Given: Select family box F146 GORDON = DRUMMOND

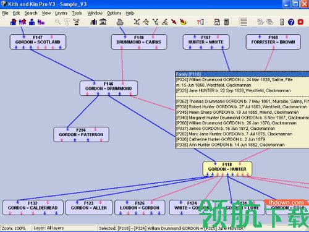Looking at the screenshot, I should 109,88.
